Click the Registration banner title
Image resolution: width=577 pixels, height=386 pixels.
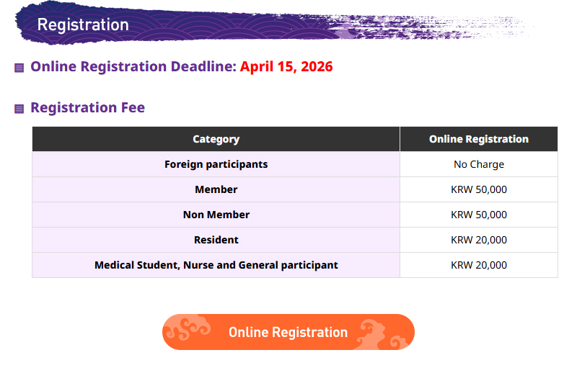(x=83, y=24)
